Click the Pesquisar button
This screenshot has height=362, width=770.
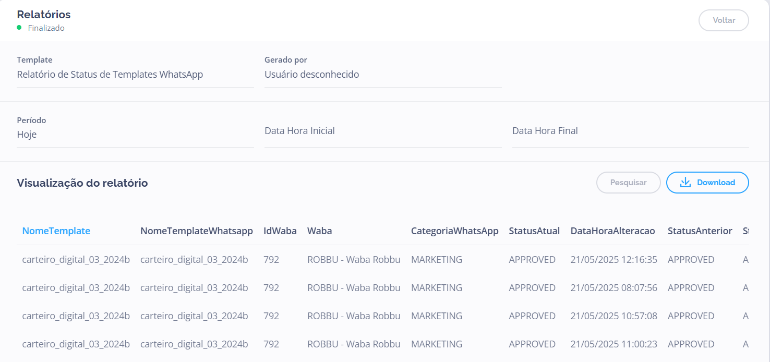click(628, 183)
